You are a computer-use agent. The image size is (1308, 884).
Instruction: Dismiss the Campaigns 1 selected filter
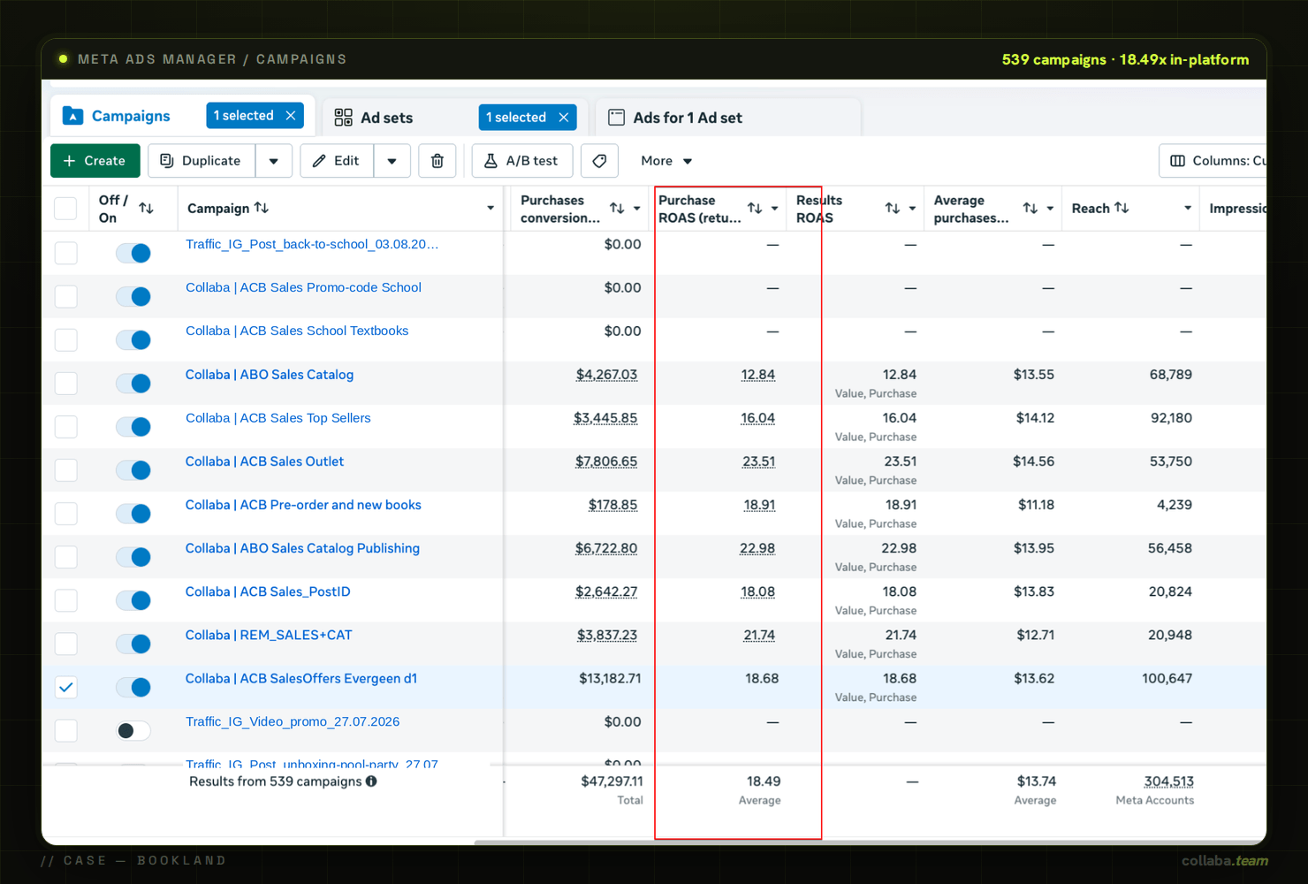tap(291, 116)
